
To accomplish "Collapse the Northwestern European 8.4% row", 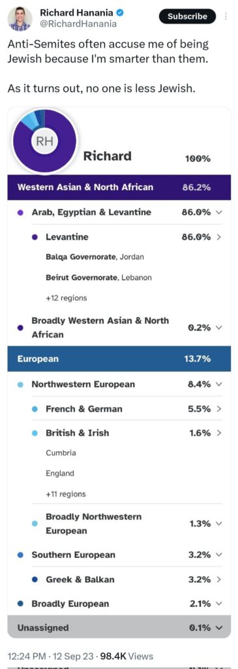I will pyautogui.click(x=219, y=384).
